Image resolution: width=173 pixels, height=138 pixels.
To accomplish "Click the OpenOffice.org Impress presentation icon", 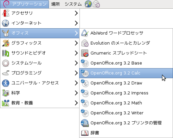I will [x=85, y=93].
